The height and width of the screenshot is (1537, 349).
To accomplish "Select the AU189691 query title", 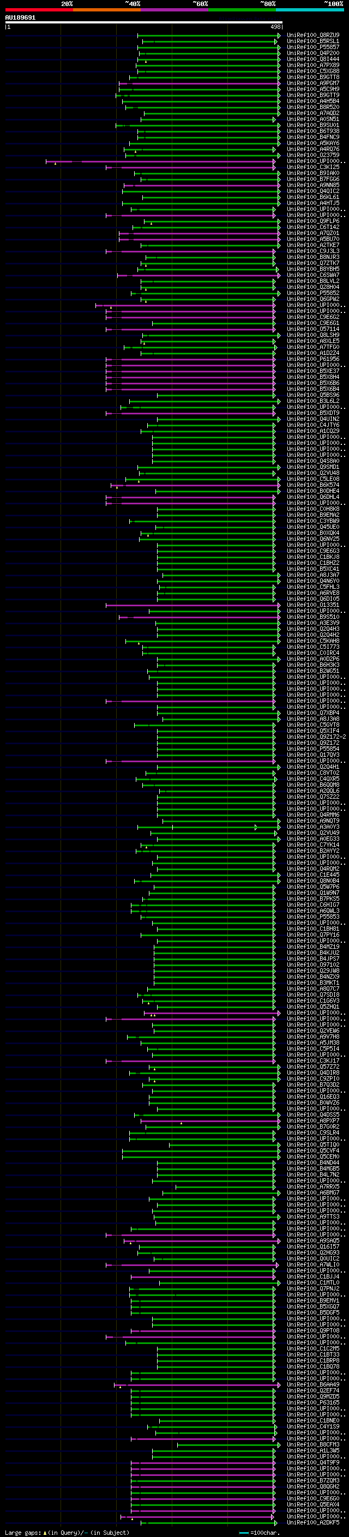I will click(20, 18).
